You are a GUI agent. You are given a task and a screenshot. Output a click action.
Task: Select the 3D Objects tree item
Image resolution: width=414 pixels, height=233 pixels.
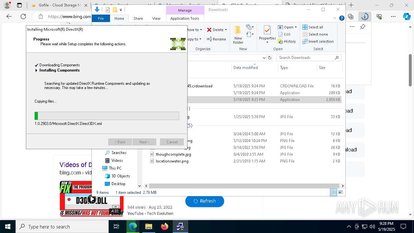point(117,176)
